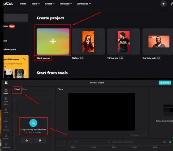Screen dimensions: 173x151
Task: Click the blue upload circle icon
Action: tap(33, 123)
